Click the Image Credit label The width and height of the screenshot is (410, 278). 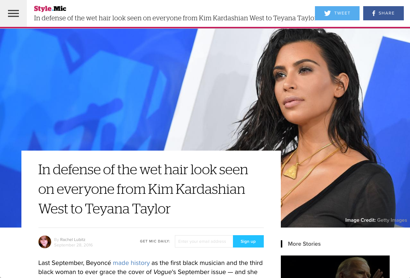tap(360, 220)
